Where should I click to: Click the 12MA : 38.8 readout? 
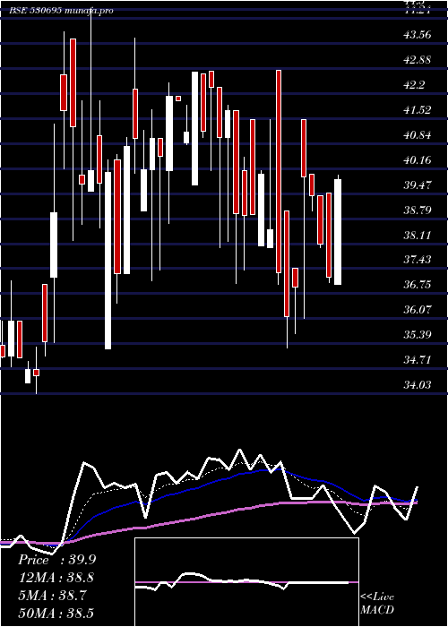[56, 578]
